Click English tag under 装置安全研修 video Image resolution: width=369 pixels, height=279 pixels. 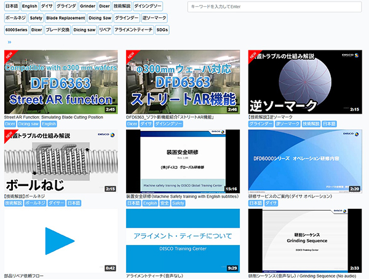[x=150, y=203]
